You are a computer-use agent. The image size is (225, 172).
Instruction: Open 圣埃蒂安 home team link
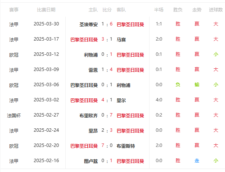pos(88,24)
